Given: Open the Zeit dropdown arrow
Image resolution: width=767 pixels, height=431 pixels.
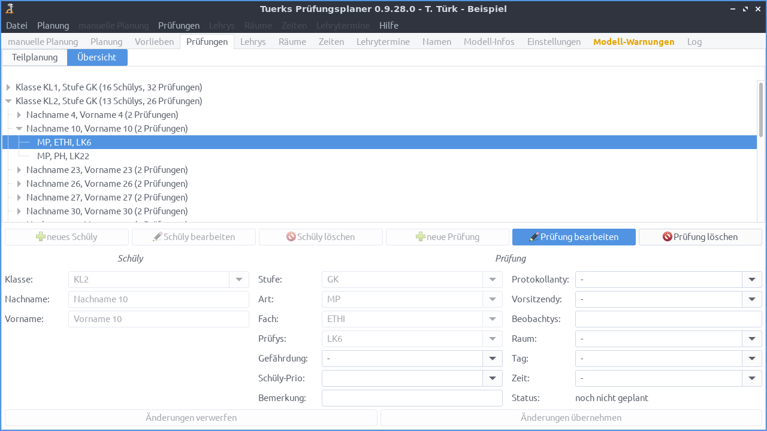Looking at the screenshot, I should pos(753,378).
